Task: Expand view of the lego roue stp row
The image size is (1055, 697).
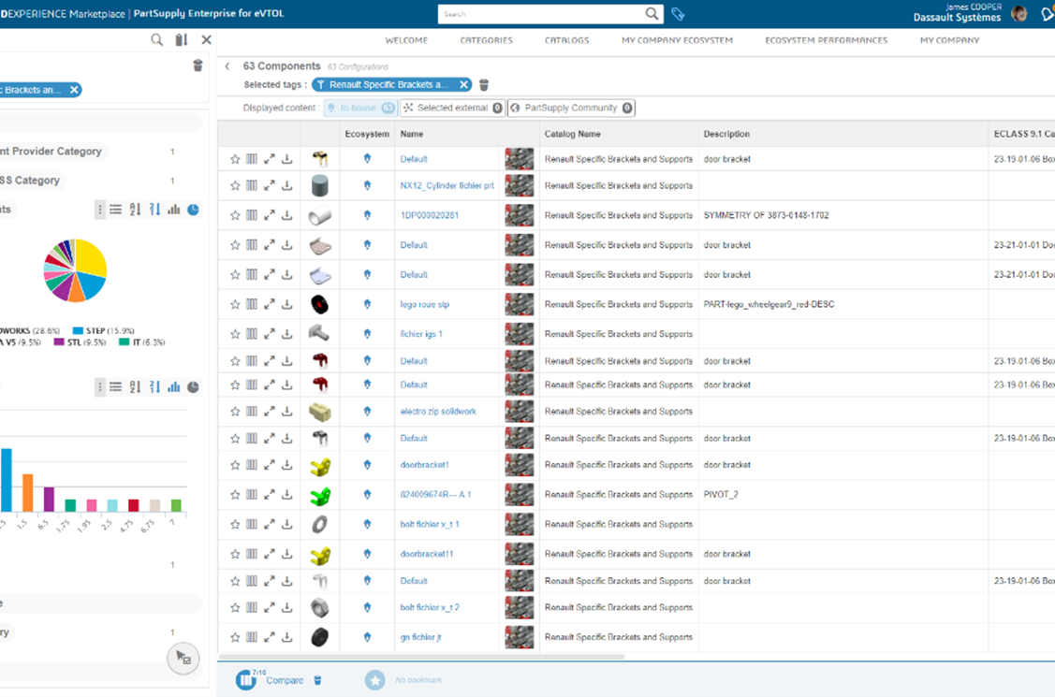Action: click(270, 304)
